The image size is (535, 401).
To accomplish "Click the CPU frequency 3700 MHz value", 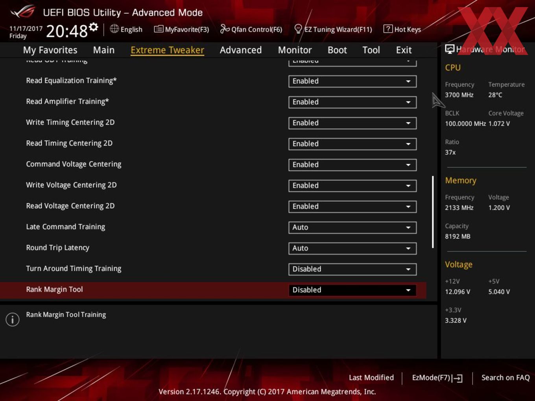I will coord(459,95).
